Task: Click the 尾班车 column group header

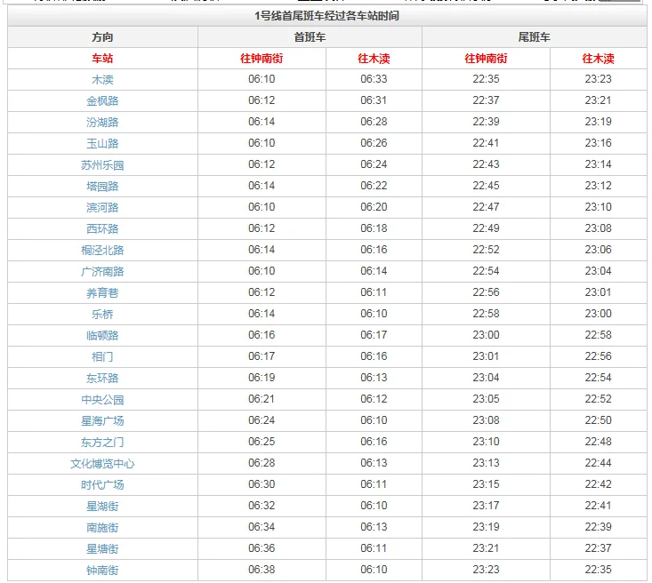Action: click(534, 37)
